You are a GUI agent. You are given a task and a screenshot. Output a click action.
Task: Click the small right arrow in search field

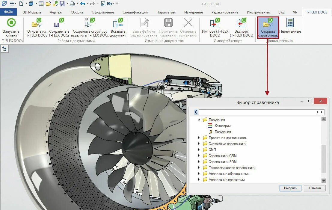tap(322, 112)
